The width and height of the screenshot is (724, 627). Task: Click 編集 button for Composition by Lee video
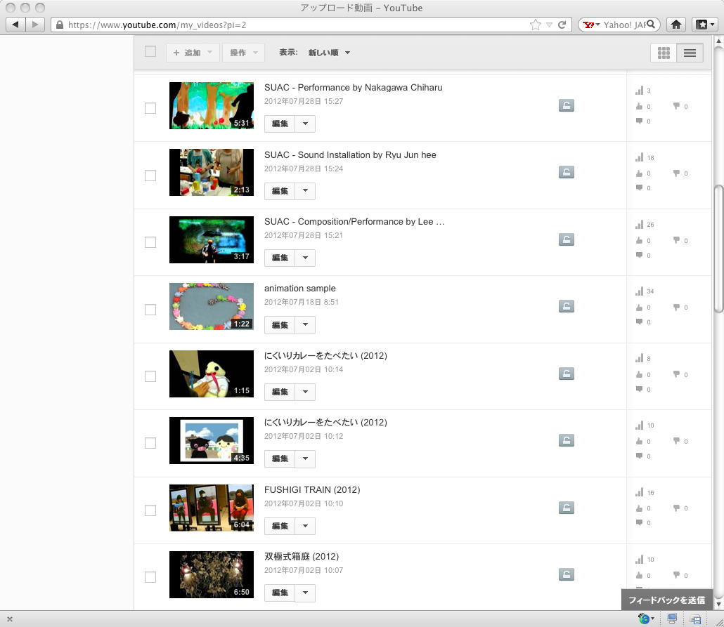280,258
